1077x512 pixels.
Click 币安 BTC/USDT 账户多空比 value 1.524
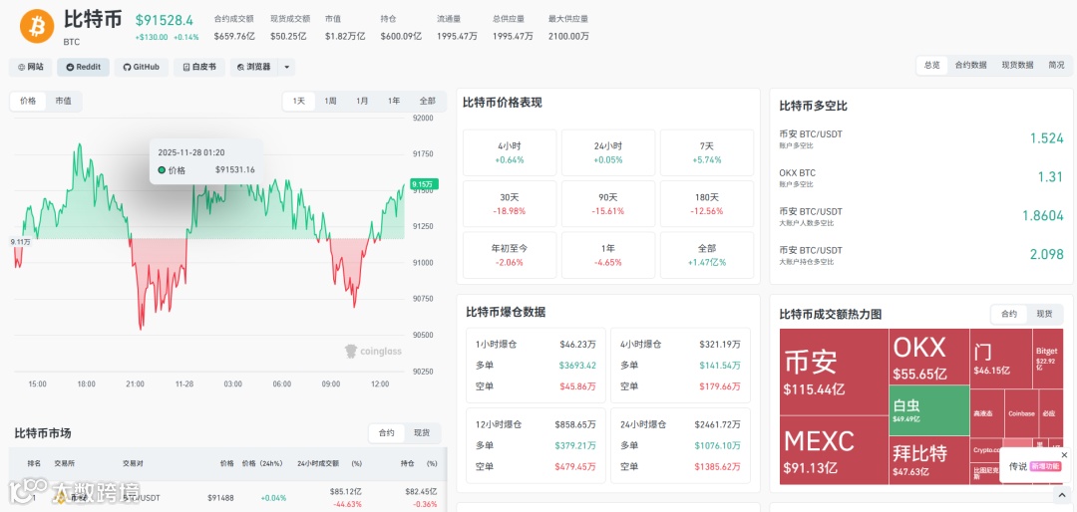(x=1046, y=137)
